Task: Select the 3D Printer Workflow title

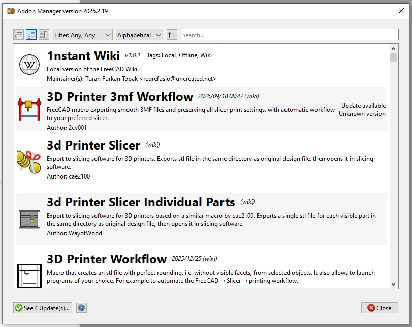Action: (x=107, y=259)
